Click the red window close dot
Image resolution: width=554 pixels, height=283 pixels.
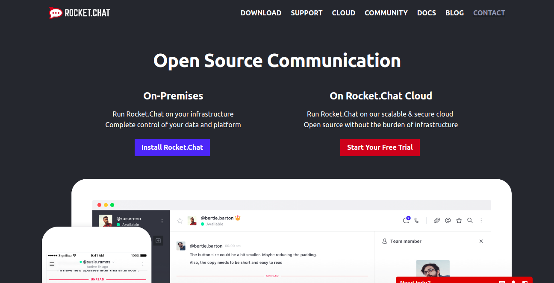(x=100, y=205)
